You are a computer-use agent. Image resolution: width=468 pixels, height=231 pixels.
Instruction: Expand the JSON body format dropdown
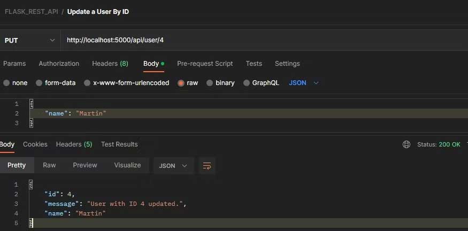click(304, 83)
